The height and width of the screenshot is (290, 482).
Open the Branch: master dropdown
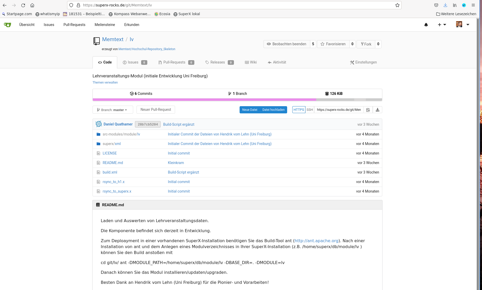point(113,110)
